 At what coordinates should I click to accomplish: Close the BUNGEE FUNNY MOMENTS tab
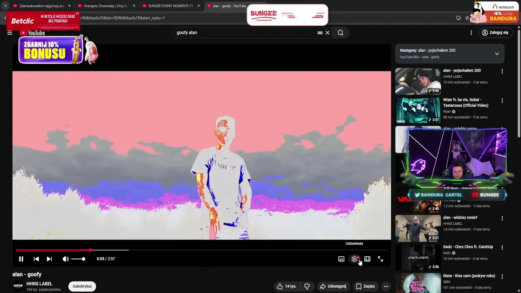(199, 6)
